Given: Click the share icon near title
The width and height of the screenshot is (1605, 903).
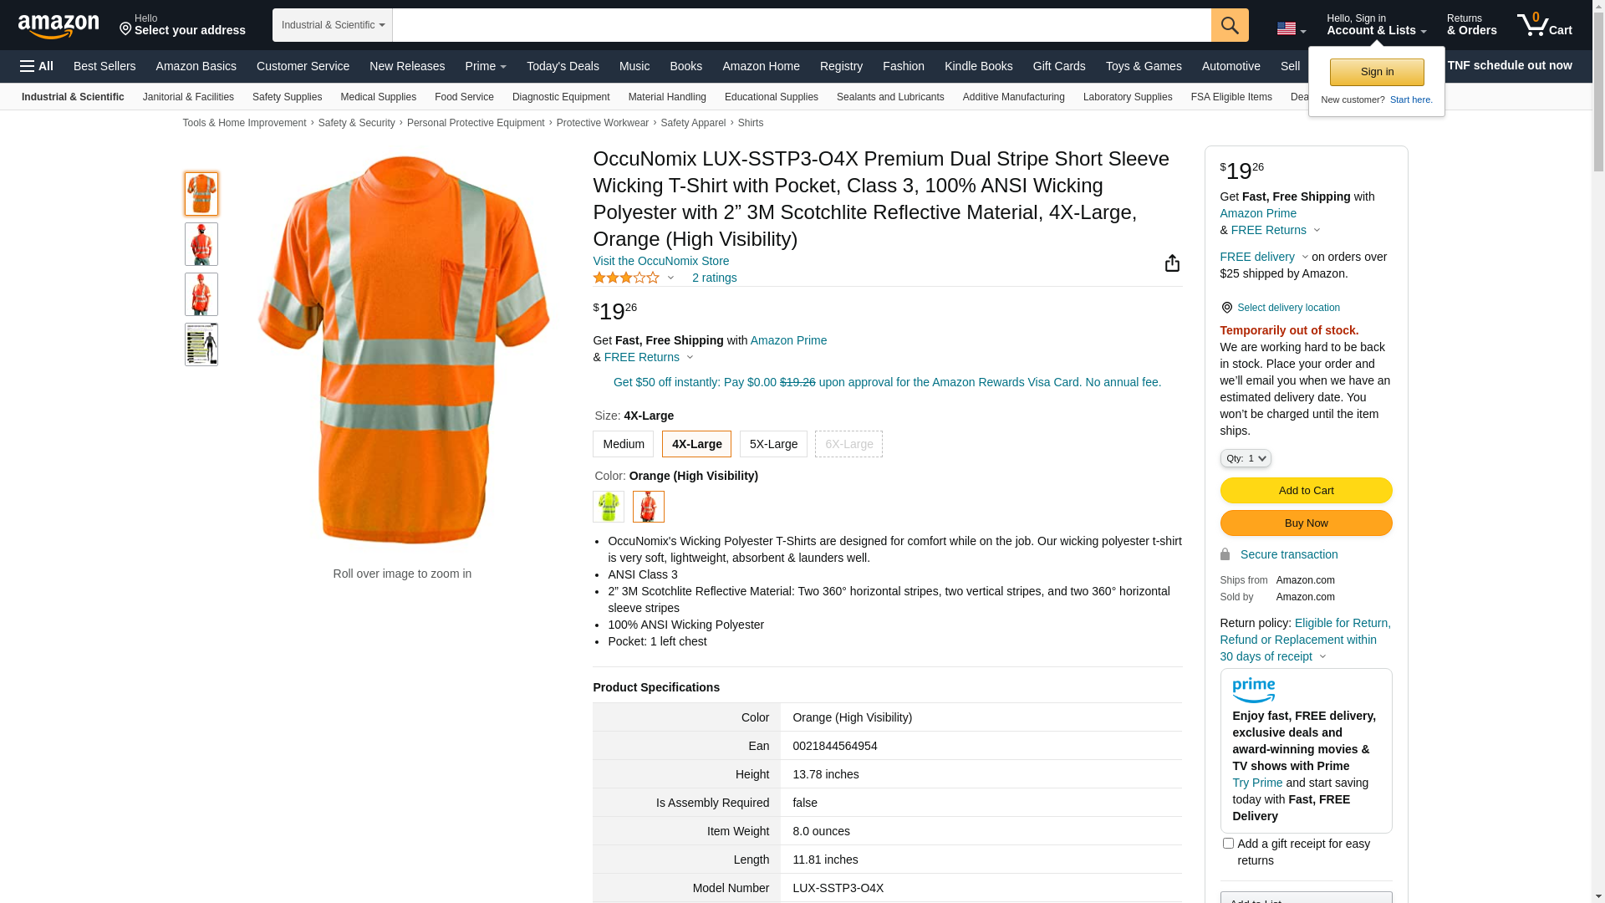Looking at the screenshot, I should (1172, 263).
